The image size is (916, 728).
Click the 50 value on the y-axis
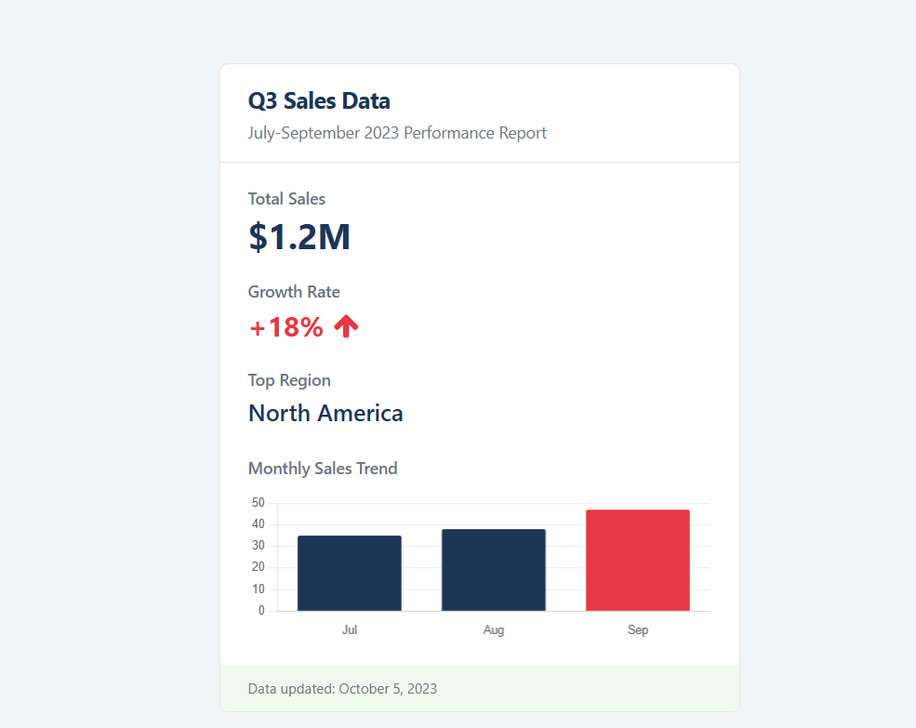(x=258, y=503)
